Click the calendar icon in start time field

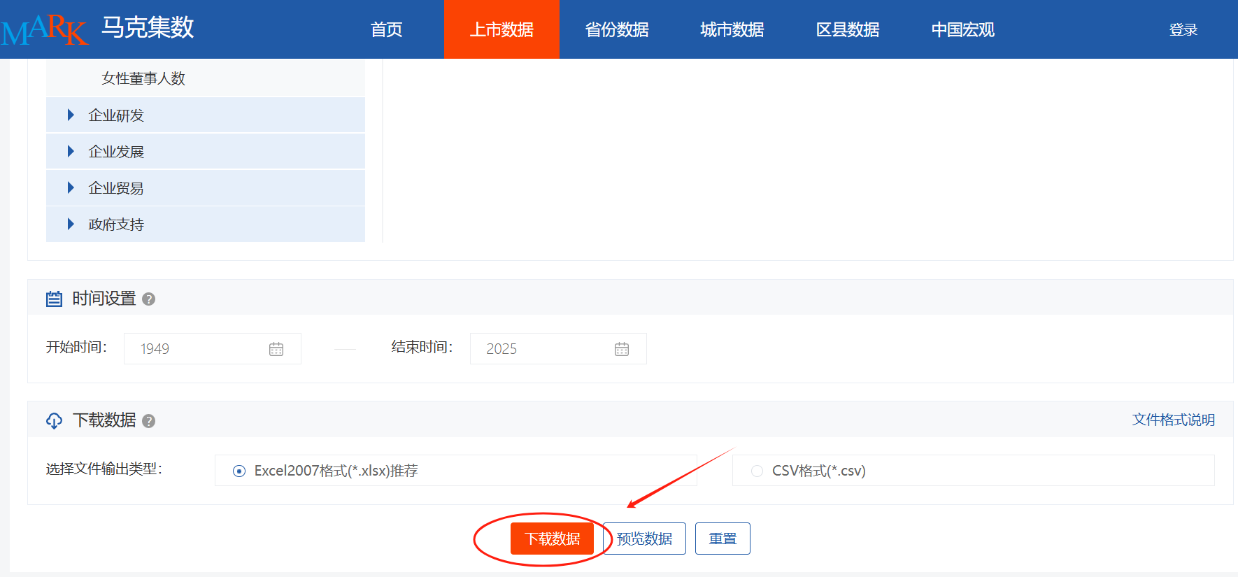(x=276, y=349)
